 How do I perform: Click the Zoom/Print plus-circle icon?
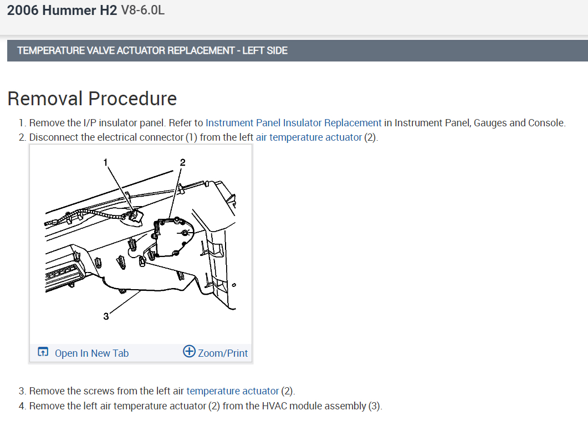click(x=189, y=351)
